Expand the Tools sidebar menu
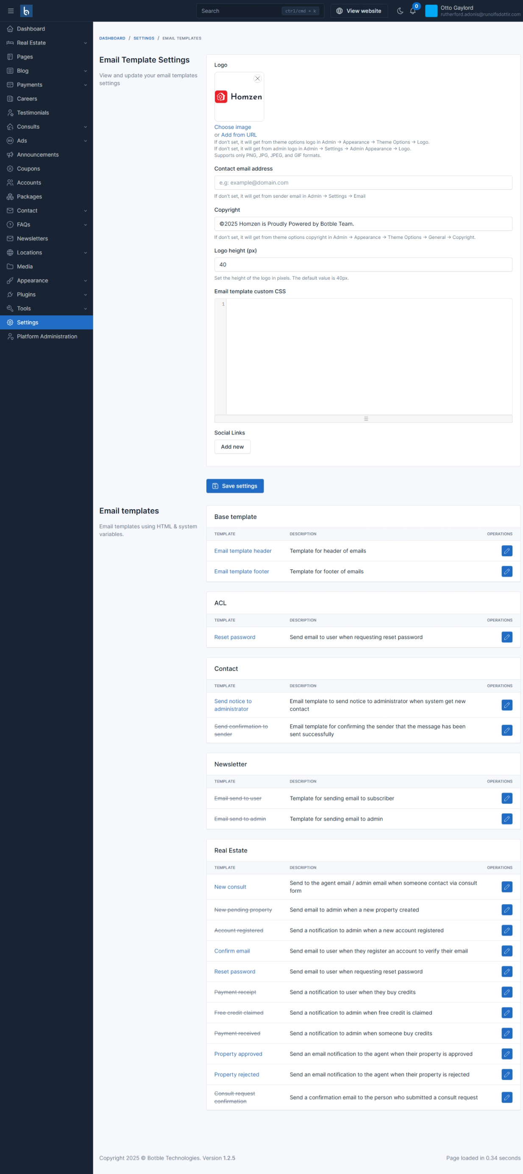Image resolution: width=523 pixels, height=1174 pixels. coord(47,308)
